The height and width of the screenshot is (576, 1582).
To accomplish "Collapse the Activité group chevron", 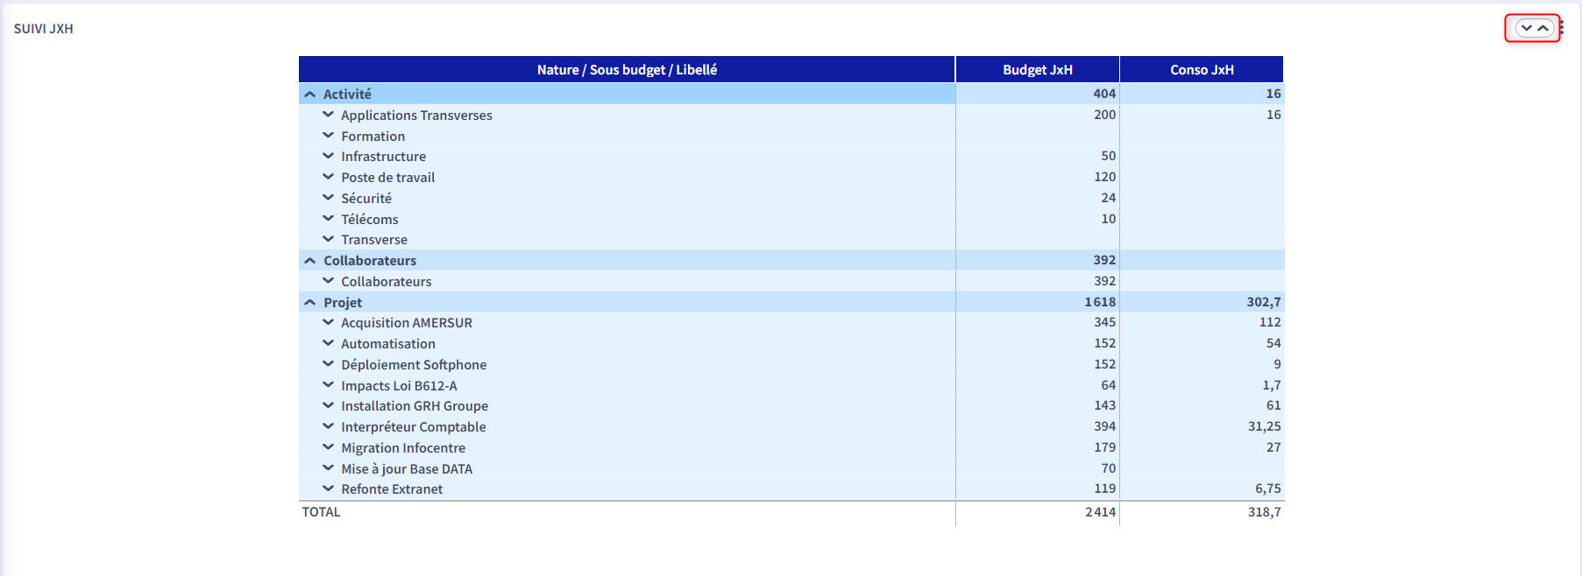I will click(x=309, y=94).
